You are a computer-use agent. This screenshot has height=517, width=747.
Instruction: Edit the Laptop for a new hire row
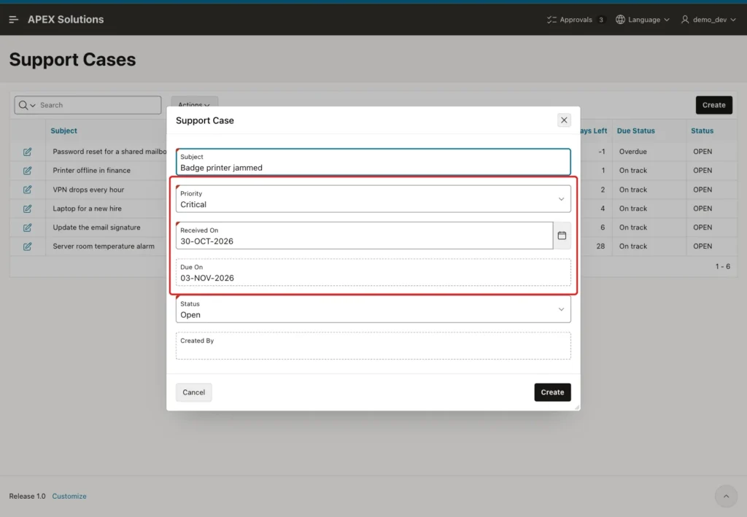click(27, 209)
